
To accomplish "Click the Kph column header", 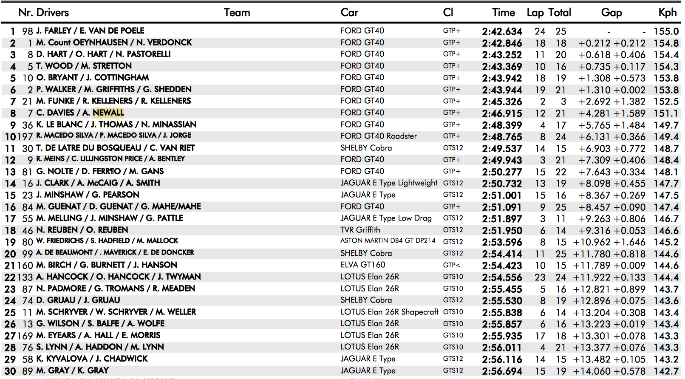I will click(x=667, y=13).
